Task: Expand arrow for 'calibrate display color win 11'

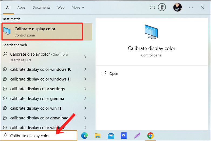Action: [85, 108]
